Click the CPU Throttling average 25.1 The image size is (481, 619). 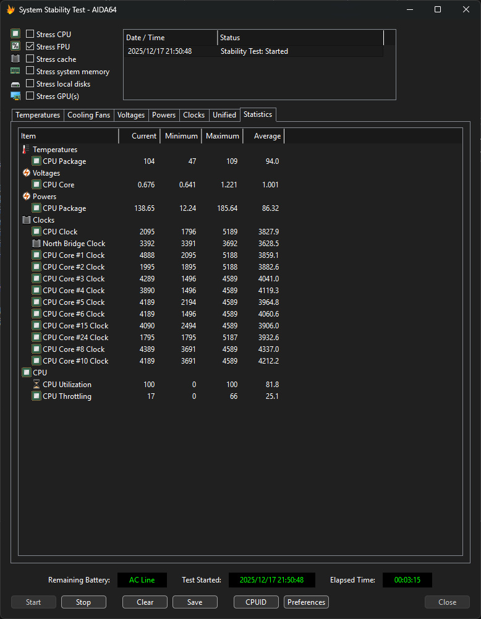(272, 396)
